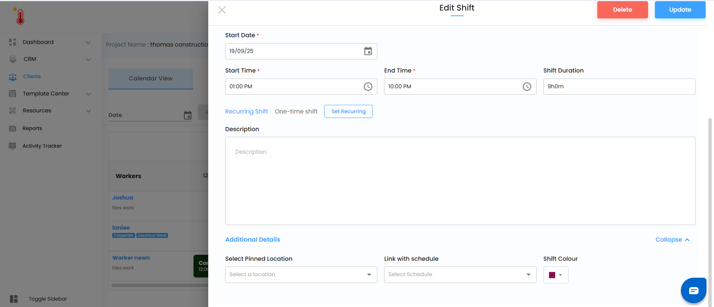The height and width of the screenshot is (307, 714).
Task: Click the Start Date calendar icon
Action: pyautogui.click(x=368, y=51)
